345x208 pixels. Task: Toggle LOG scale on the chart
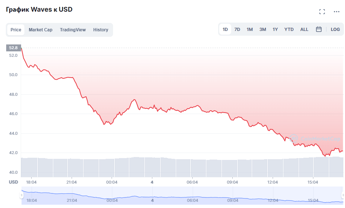click(335, 30)
